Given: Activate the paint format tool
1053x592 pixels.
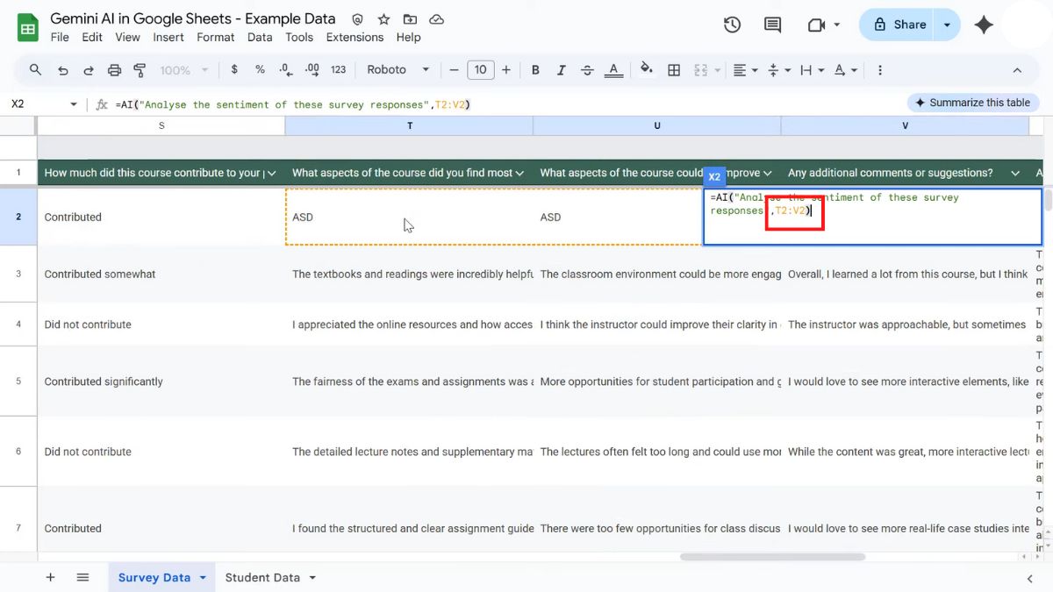Looking at the screenshot, I should tap(140, 70).
